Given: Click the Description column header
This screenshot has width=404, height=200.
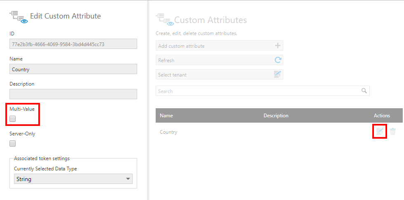Looking at the screenshot, I should 276,116.
